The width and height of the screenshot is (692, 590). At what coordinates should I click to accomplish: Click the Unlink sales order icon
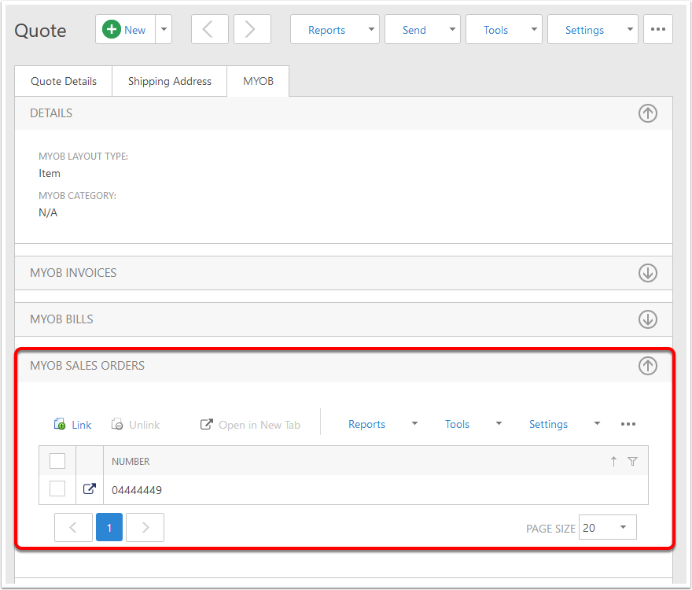pyautogui.click(x=117, y=424)
